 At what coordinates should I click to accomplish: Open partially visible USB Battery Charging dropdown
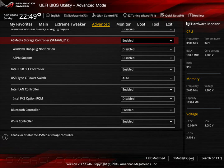tap(147, 30)
